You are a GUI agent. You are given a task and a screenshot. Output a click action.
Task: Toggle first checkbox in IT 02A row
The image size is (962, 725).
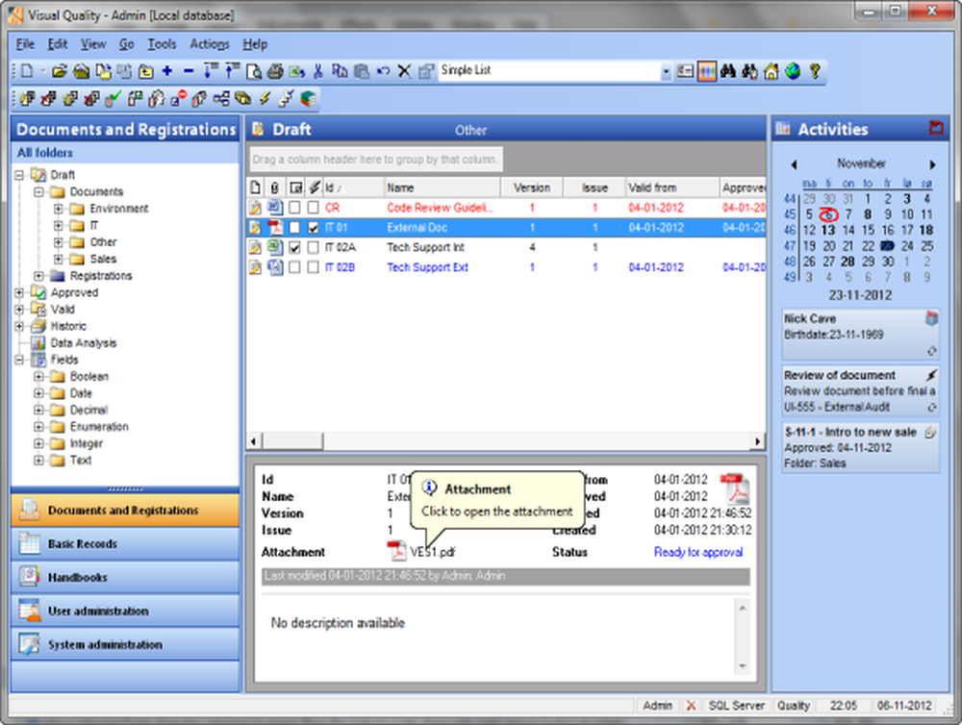tap(295, 248)
